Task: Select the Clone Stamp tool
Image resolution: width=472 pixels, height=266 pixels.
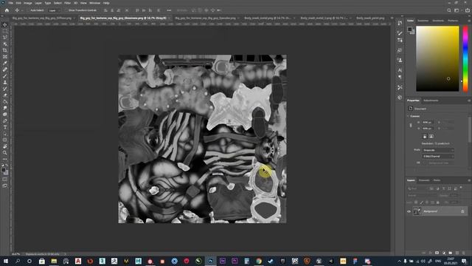Action: click(5, 82)
